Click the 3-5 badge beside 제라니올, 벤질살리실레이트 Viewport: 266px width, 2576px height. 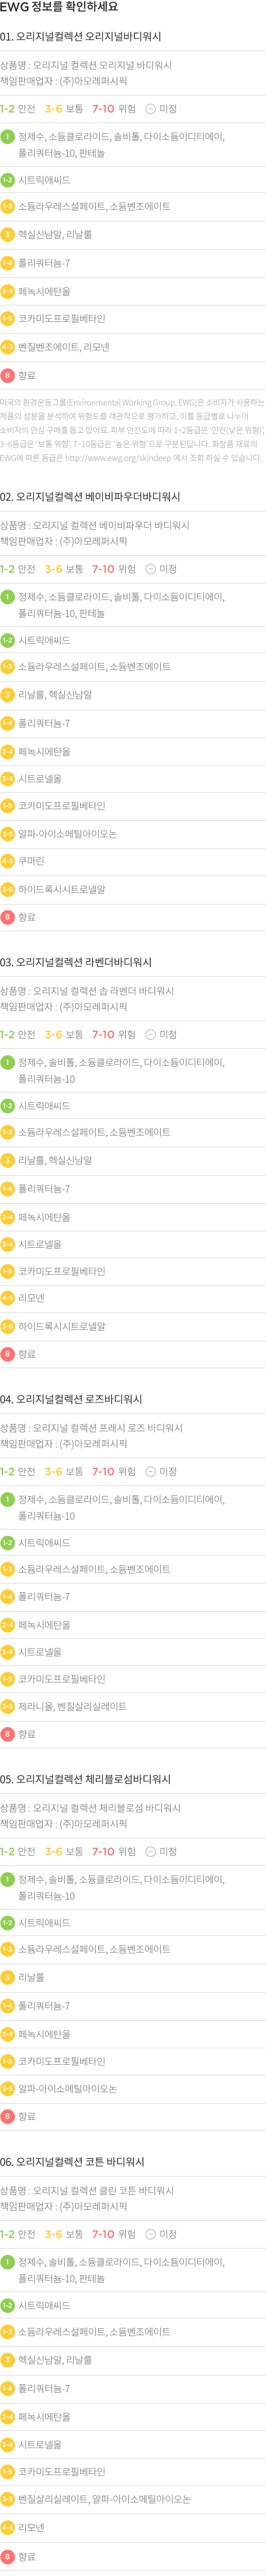[x=7, y=1706]
